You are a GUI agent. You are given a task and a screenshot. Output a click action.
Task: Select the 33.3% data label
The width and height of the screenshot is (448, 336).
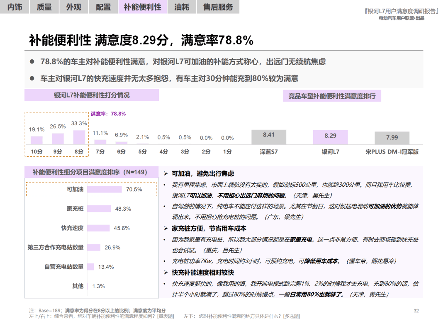pos(79,124)
